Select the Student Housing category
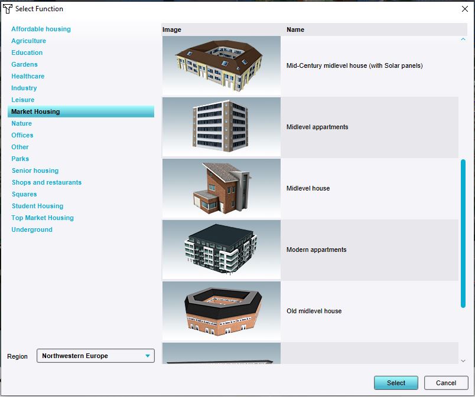Screen dimensions: 475x397 click(x=37, y=206)
